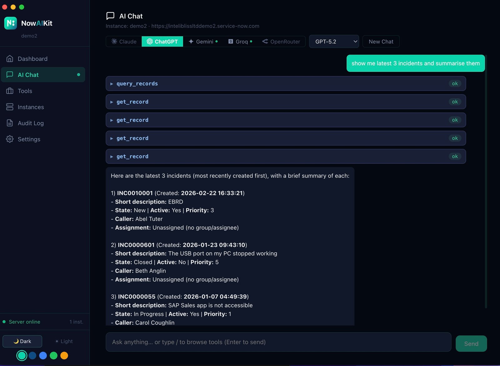Open Audit Log from the sidebar
This screenshot has width=500, height=366.
(43, 123)
